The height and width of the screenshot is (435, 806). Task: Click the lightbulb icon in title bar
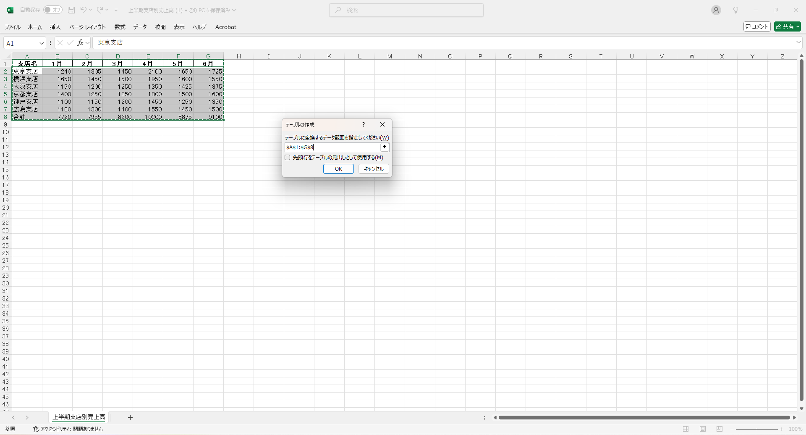735,10
